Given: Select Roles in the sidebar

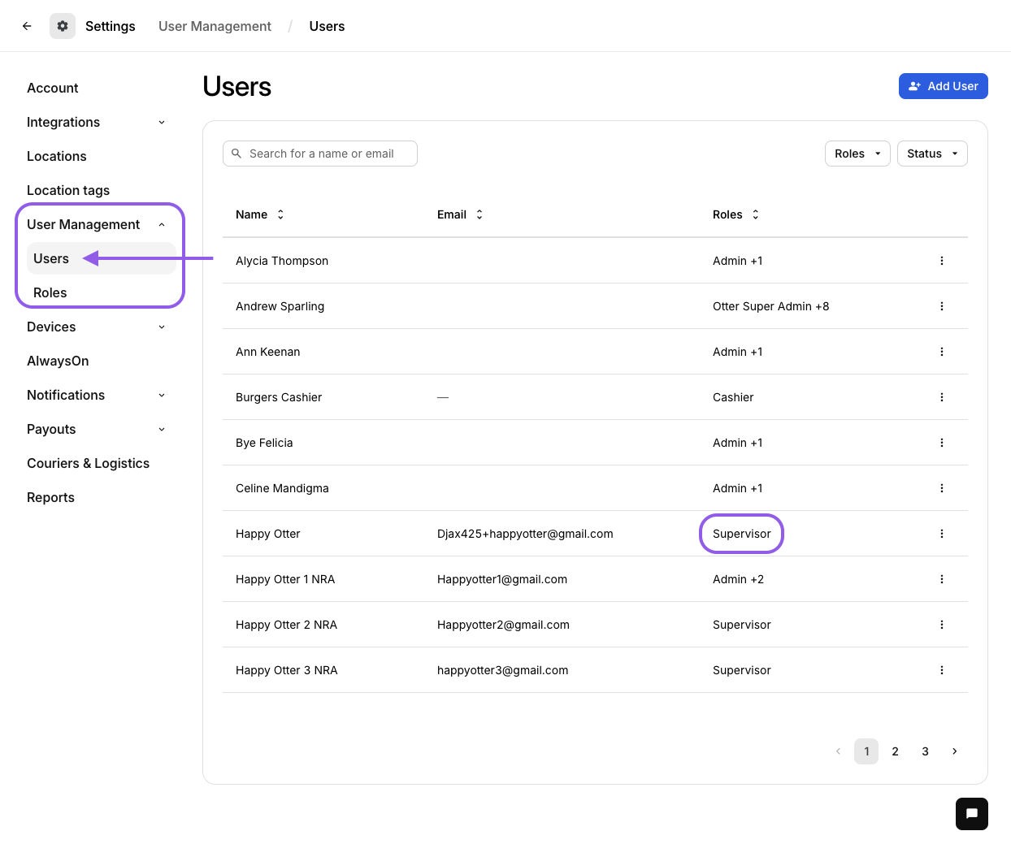Looking at the screenshot, I should pos(50,292).
